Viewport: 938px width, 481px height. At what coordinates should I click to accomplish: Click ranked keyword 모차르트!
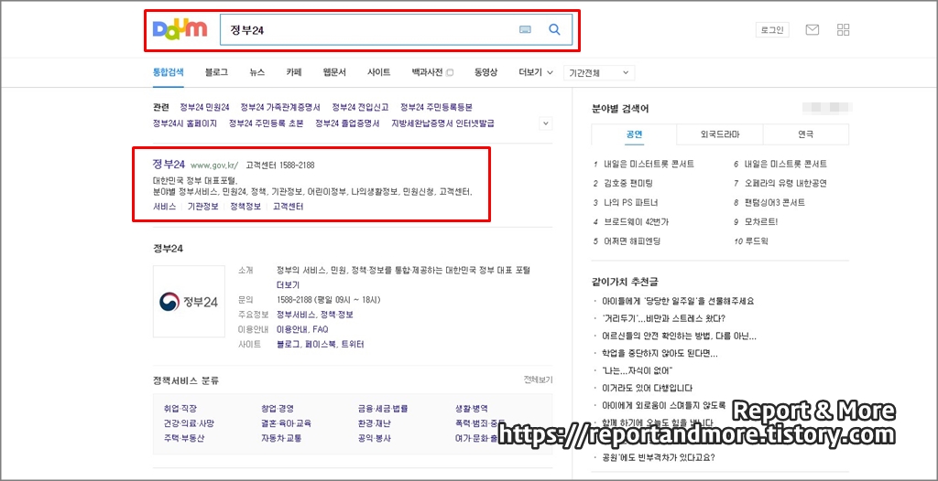pos(761,221)
